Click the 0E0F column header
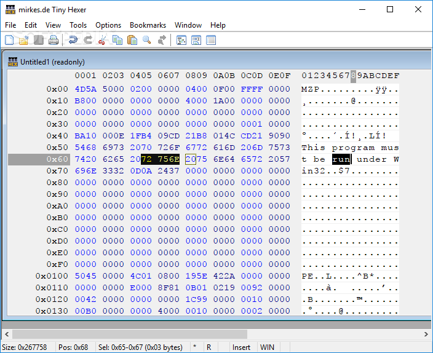433x353 pixels. click(x=279, y=76)
